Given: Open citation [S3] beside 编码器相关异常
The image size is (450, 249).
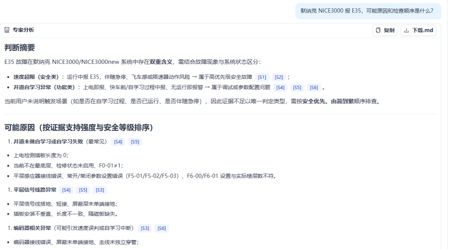Looking at the screenshot, I should pyautogui.click(x=145, y=228).
